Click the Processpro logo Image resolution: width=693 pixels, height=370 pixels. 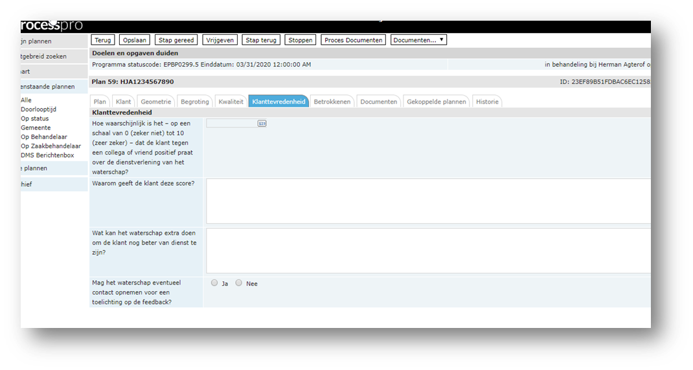[52, 25]
